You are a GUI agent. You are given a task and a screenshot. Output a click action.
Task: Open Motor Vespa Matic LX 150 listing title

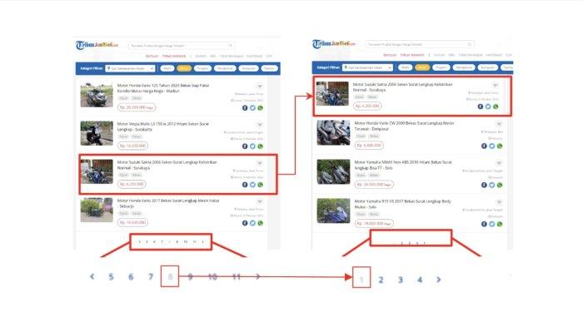coord(163,126)
